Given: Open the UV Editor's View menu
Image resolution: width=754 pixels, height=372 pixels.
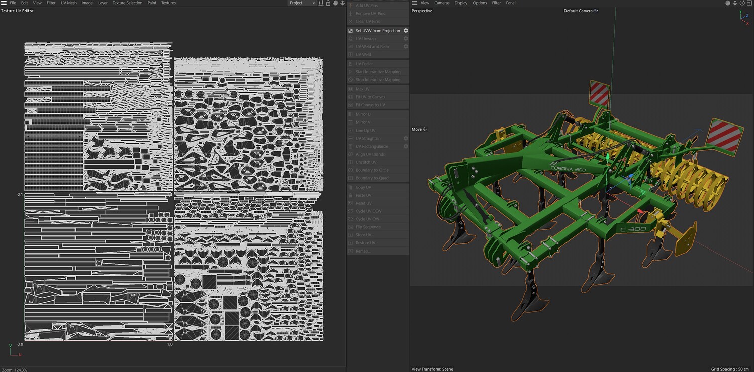Looking at the screenshot, I should pos(37,3).
